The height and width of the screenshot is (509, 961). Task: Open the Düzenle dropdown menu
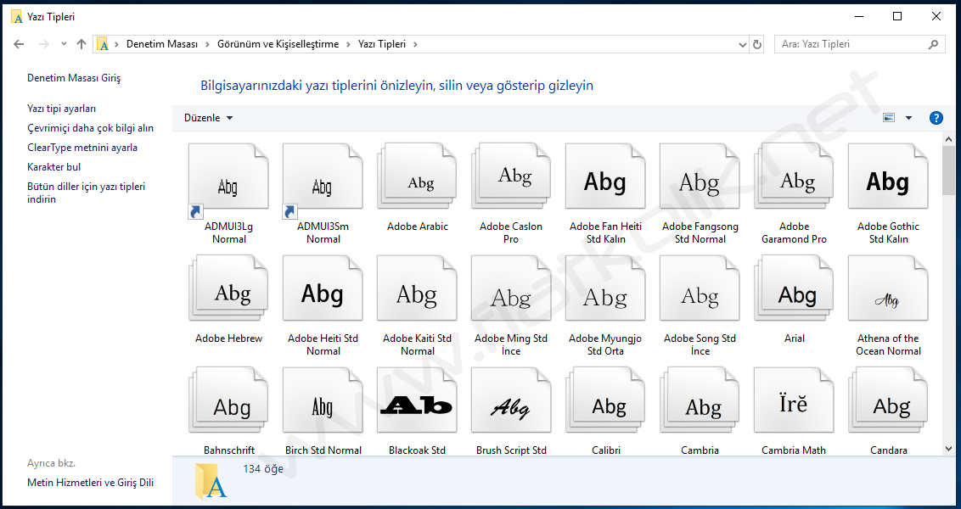click(x=208, y=118)
